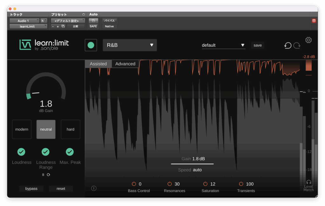Click the Resonances value 30
The image size is (325, 206).
click(177, 184)
